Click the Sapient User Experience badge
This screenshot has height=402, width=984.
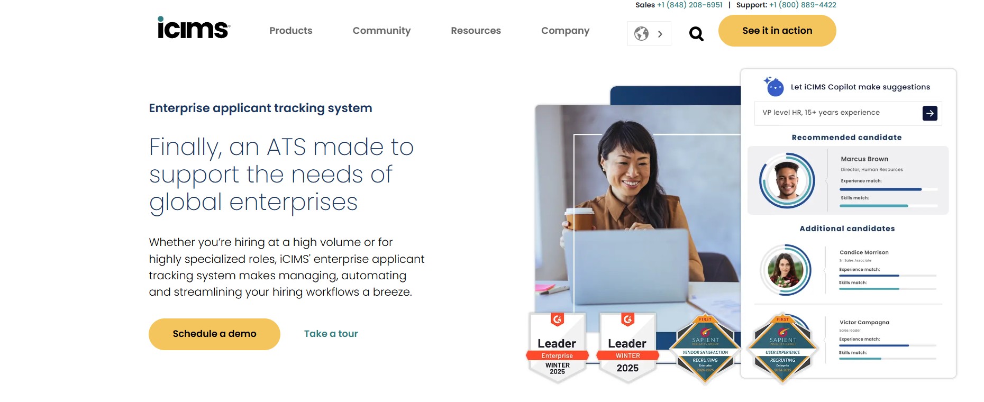pyautogui.click(x=782, y=348)
